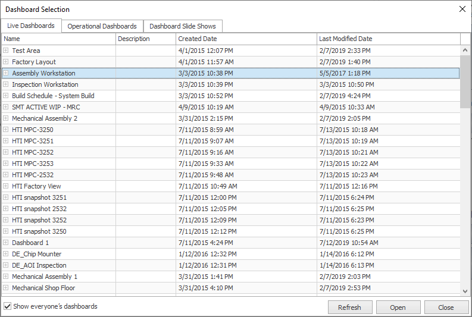Sort by the Name column header

tap(58, 39)
